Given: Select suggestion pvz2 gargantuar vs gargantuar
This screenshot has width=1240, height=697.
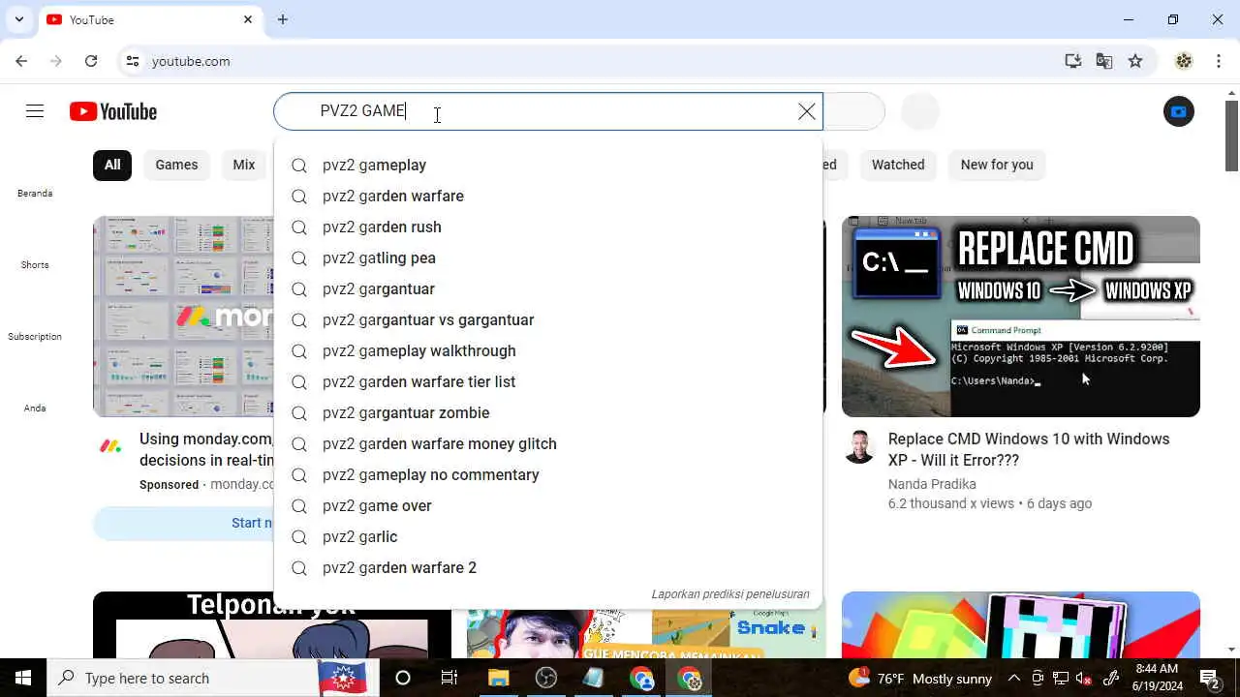Looking at the screenshot, I should pos(548,319).
